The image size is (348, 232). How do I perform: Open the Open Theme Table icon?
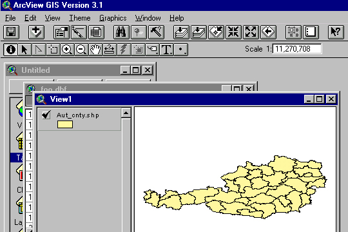click(96, 32)
